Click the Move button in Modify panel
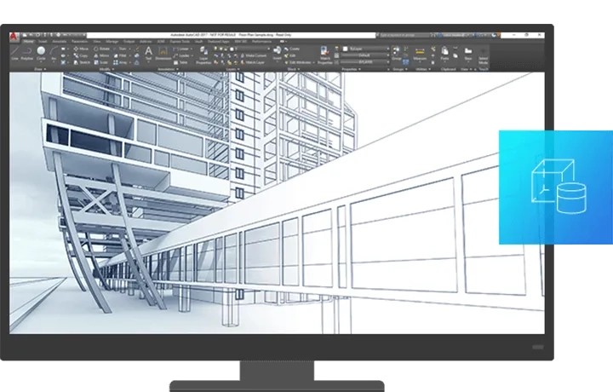Image resolution: width=613 pixels, height=392 pixels. pos(82,49)
